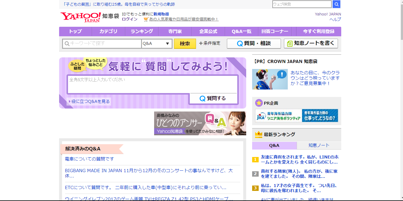403x201 pixels.
Task: Click the 質問・相談 button
Action: 254,43
